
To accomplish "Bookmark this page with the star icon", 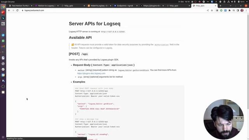I will click(x=212, y=10).
